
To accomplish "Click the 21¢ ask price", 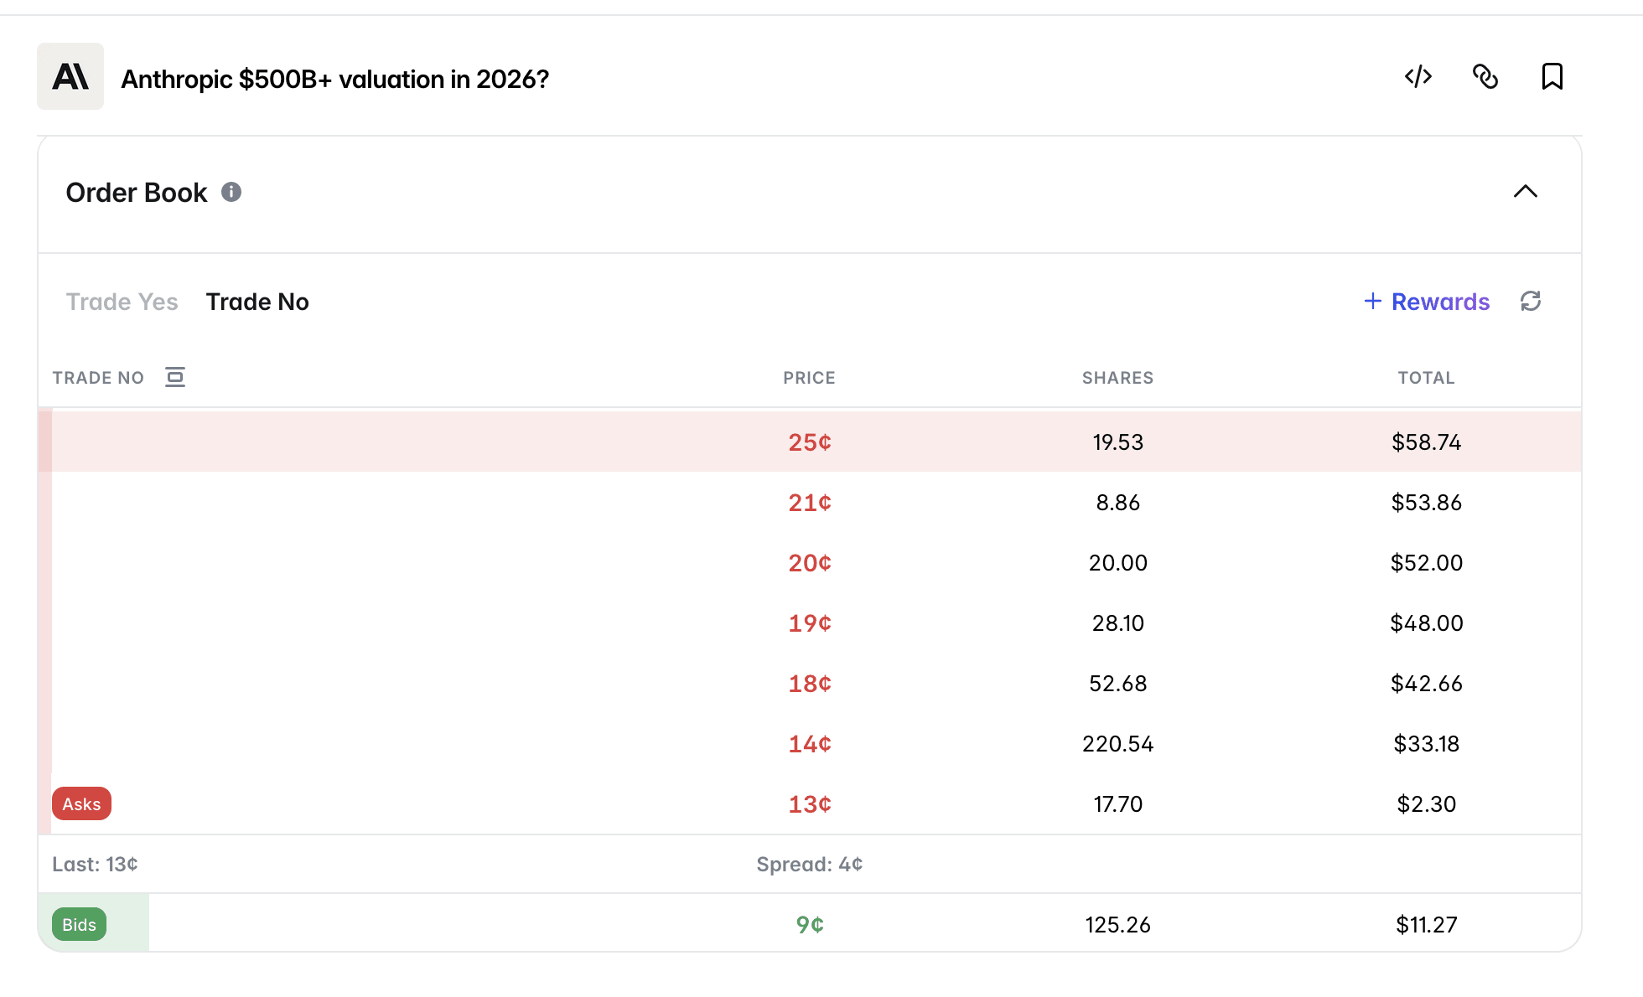I will point(809,503).
